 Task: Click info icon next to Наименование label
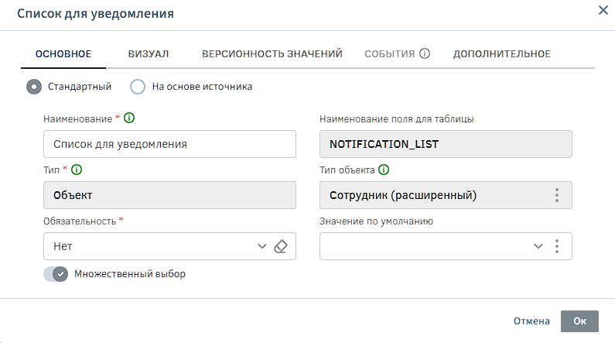130,118
